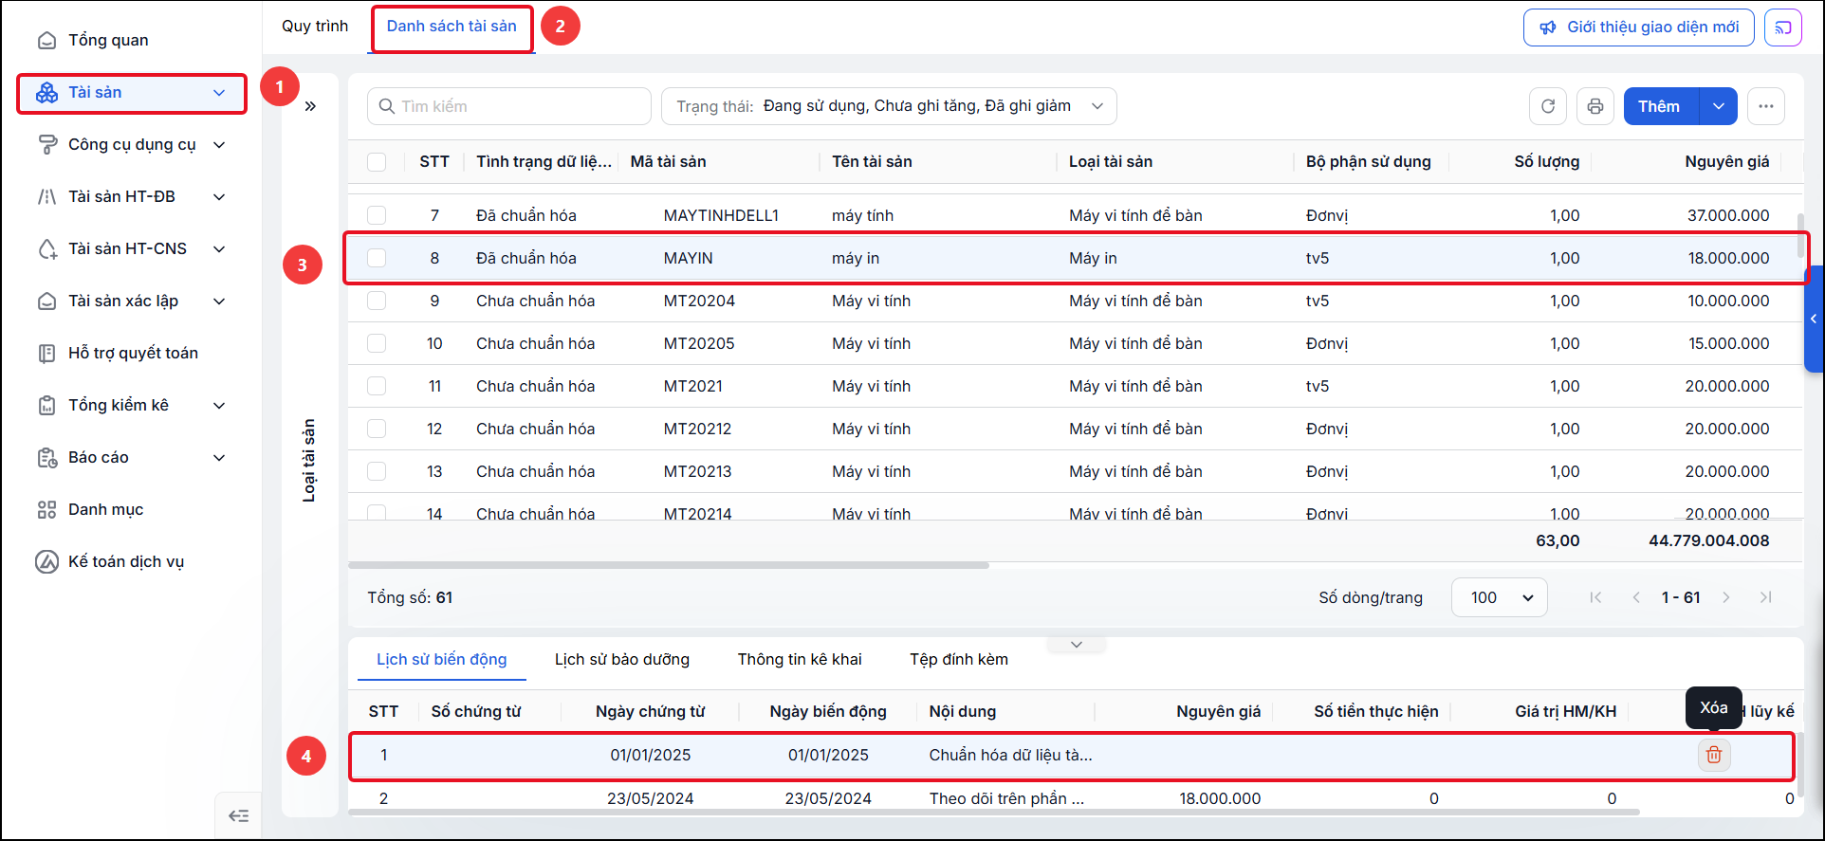The image size is (1825, 841).
Task: Expand the Tổng kiểm kê chevron
Action: coord(219,406)
